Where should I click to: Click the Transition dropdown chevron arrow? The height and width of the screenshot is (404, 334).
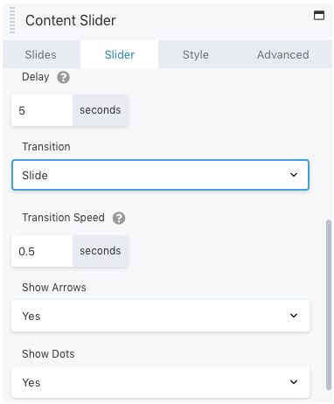(294, 175)
